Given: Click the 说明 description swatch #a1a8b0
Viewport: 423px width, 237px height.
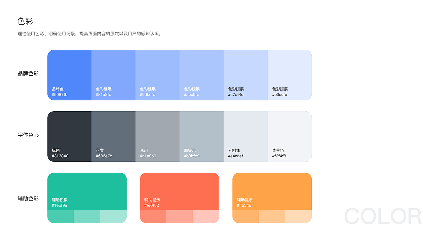Looking at the screenshot, I should (158, 137).
